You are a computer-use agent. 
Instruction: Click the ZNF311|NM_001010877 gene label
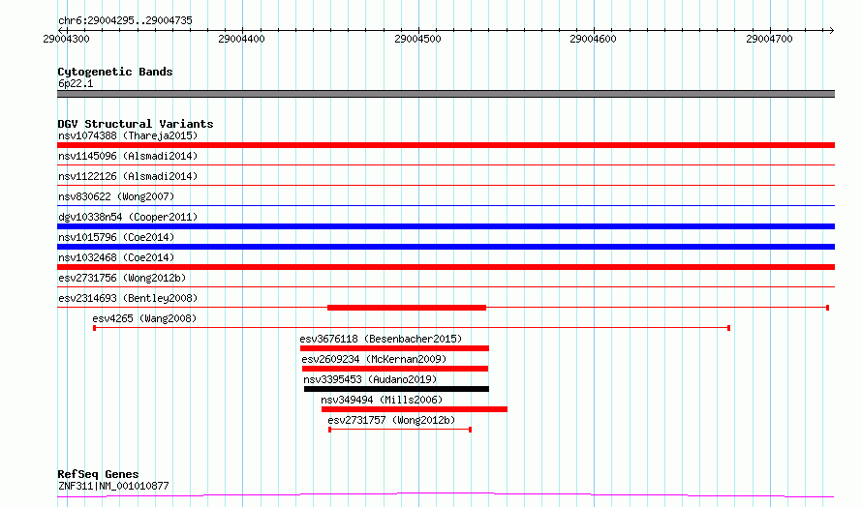click(x=113, y=486)
